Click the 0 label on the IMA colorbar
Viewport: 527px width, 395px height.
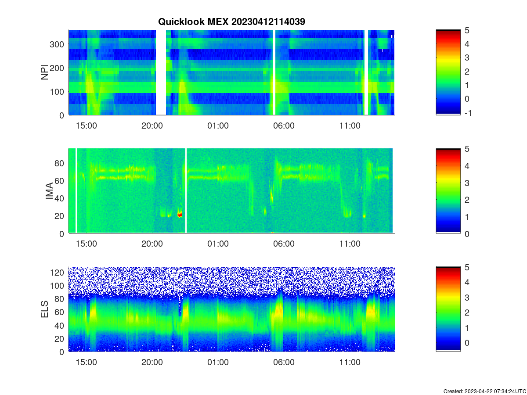pos(467,233)
